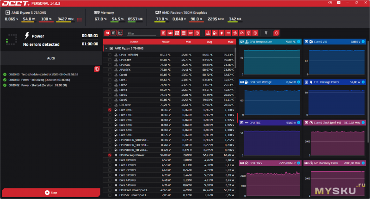370x199 pixels.
Task: Toggle unknown hardware filter question-mark icon
Action: [x=197, y=33]
